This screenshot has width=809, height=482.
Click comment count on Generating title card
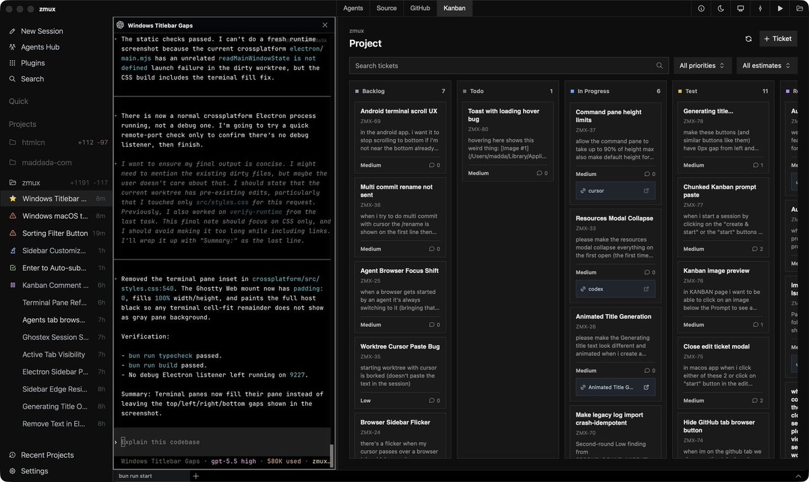[757, 165]
